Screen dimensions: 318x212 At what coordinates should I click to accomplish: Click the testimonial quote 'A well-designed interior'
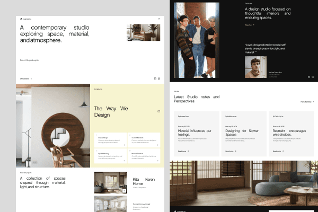pos(265,48)
